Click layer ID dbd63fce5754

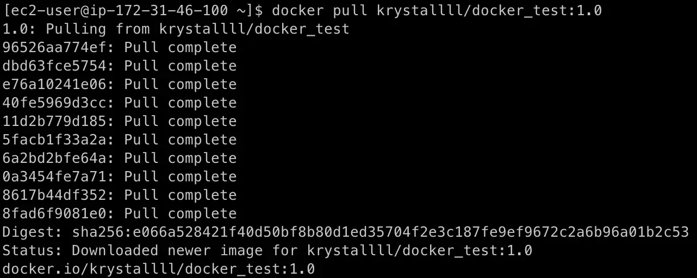[54, 66]
